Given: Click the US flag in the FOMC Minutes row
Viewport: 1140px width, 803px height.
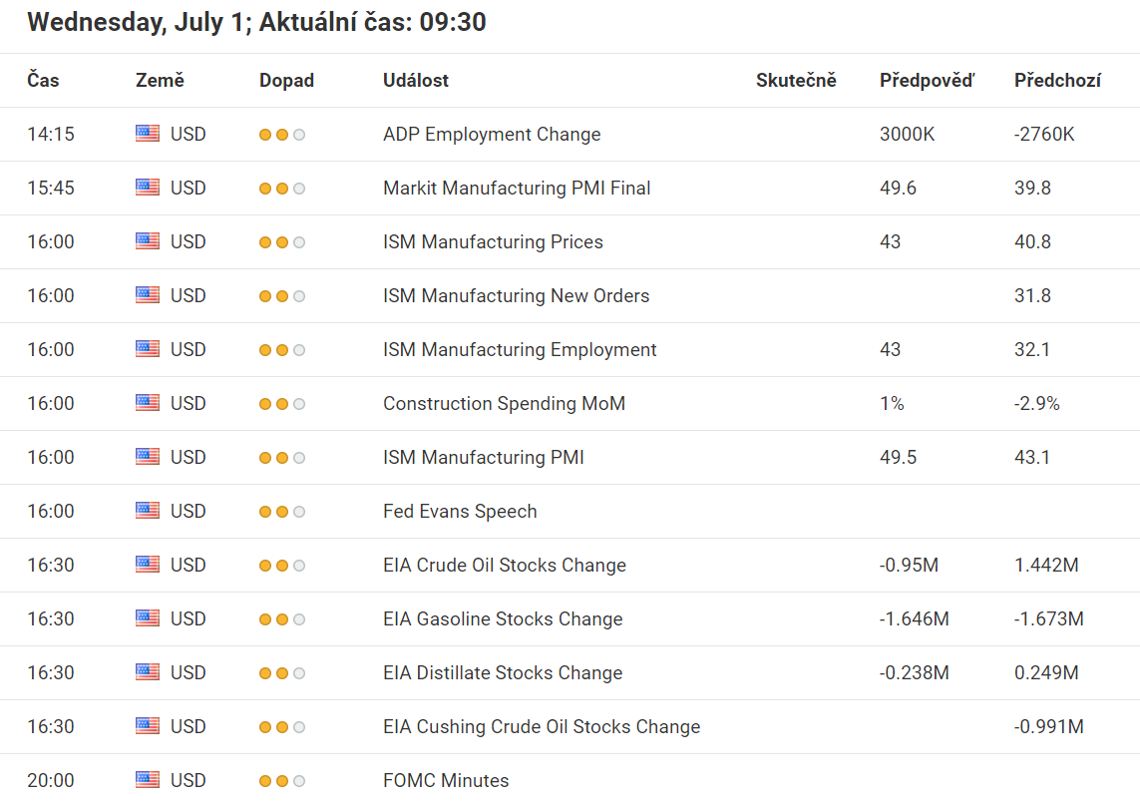Looking at the screenshot, I should point(148,780).
